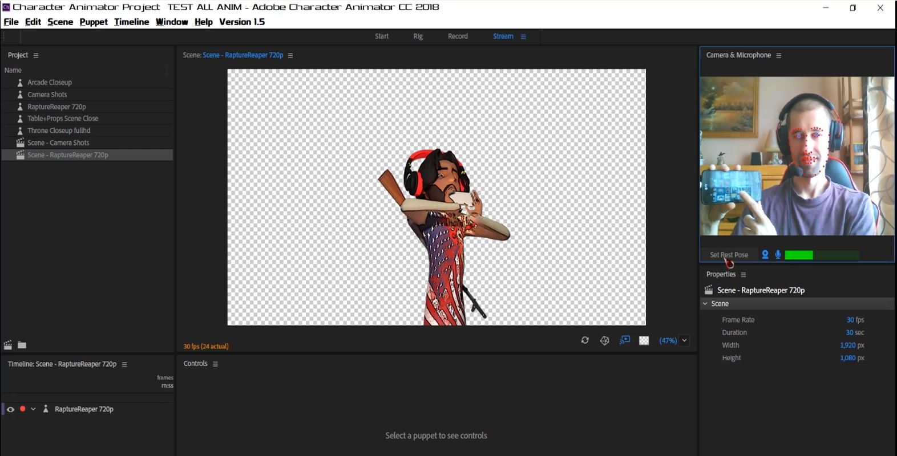Open the Properties panel menu
The height and width of the screenshot is (456, 897).
pos(744,275)
